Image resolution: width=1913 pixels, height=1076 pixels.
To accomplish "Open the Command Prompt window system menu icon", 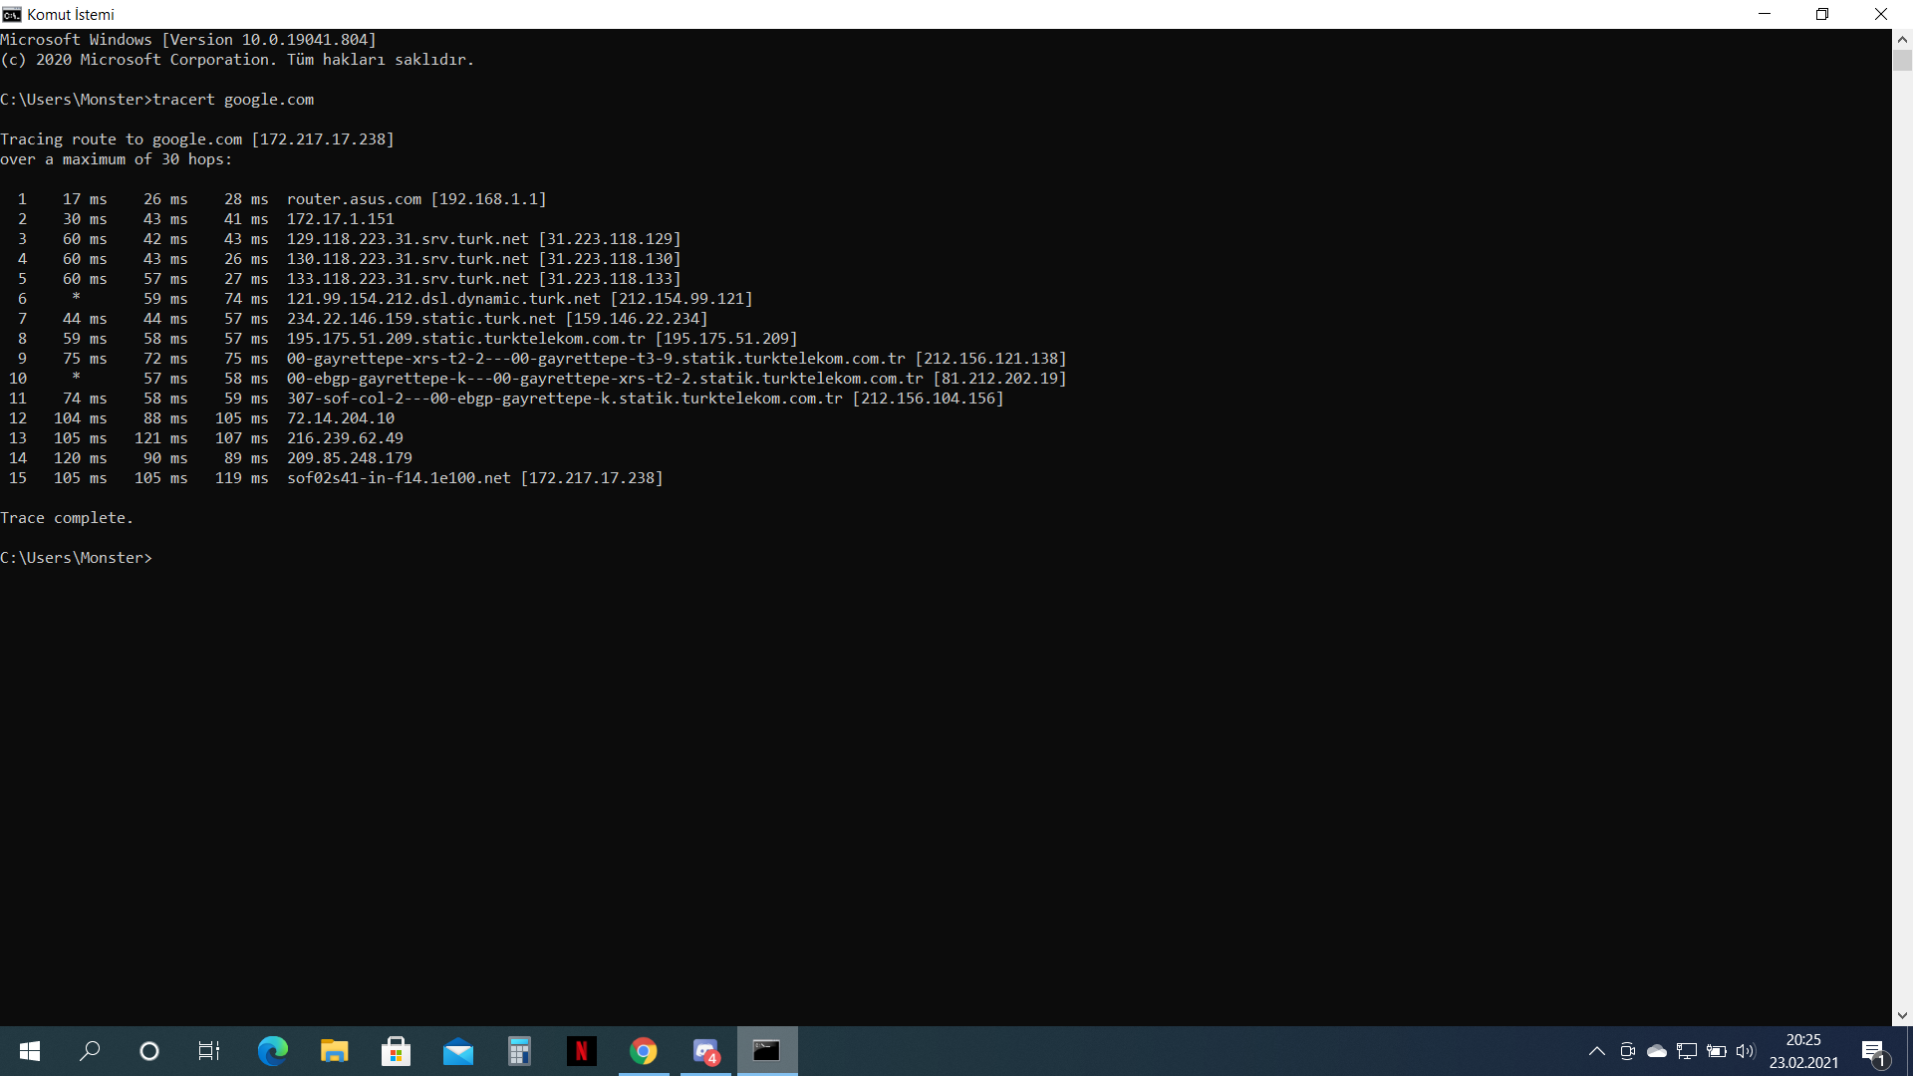I will coord(12,14).
